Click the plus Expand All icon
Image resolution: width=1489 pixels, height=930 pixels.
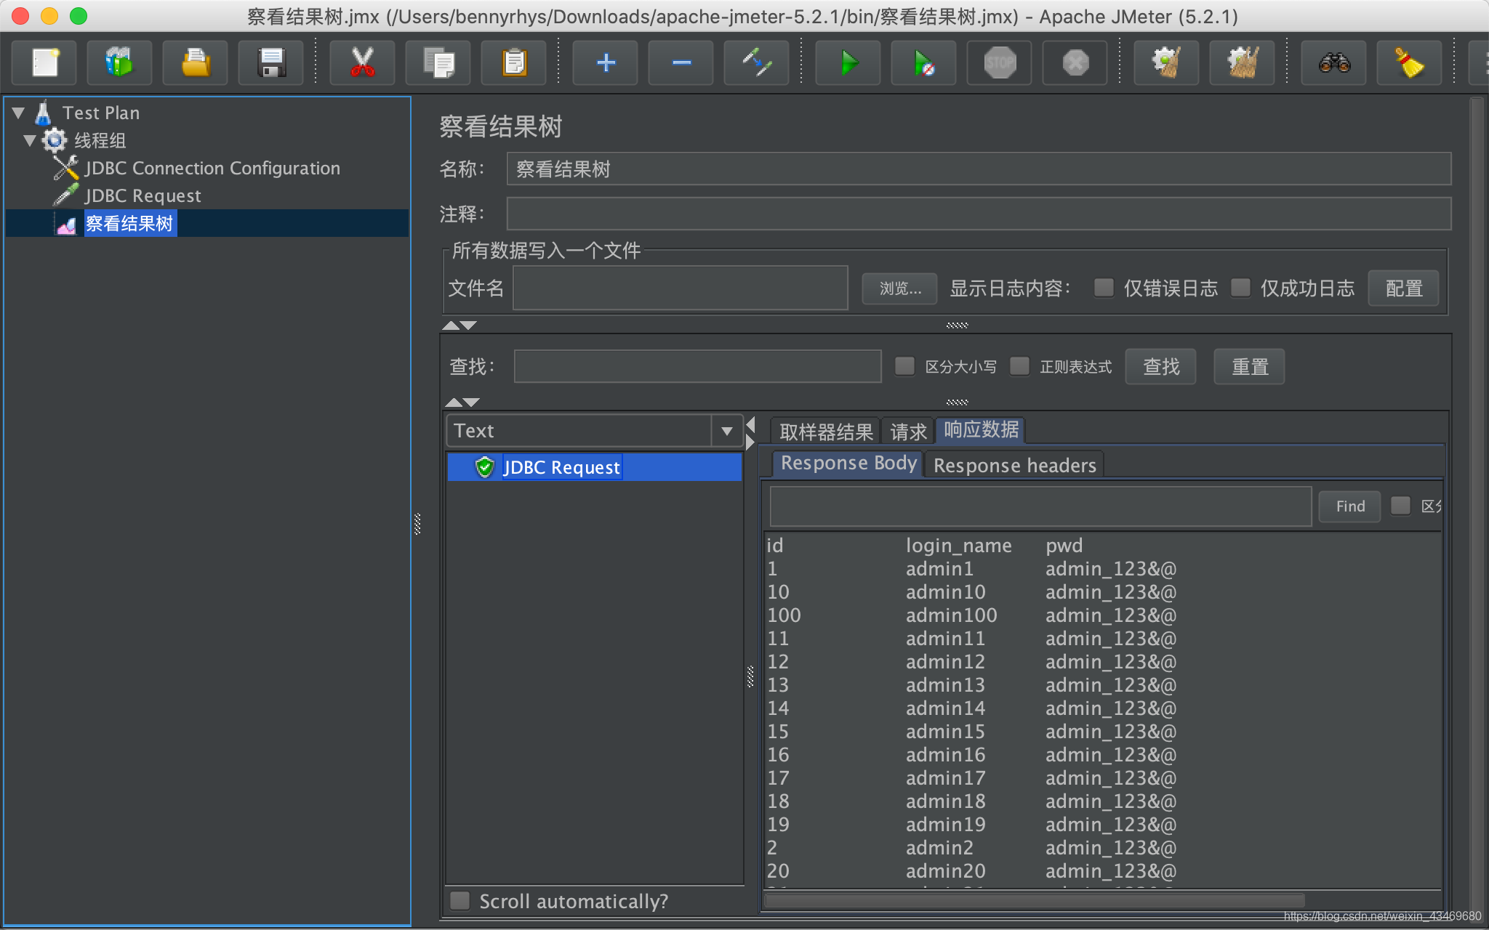pos(605,63)
